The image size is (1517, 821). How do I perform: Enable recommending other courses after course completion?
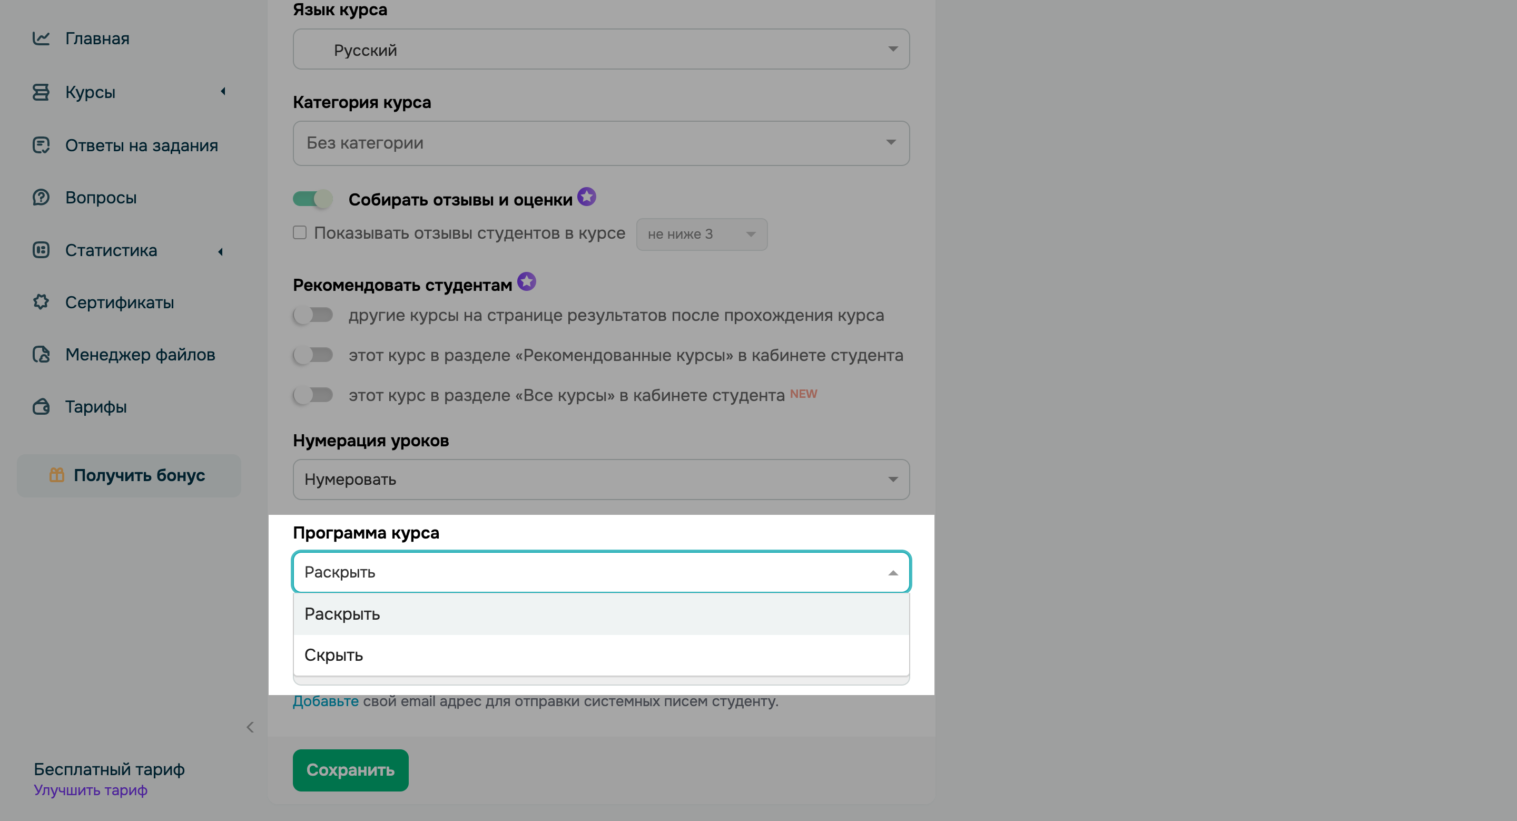(313, 315)
